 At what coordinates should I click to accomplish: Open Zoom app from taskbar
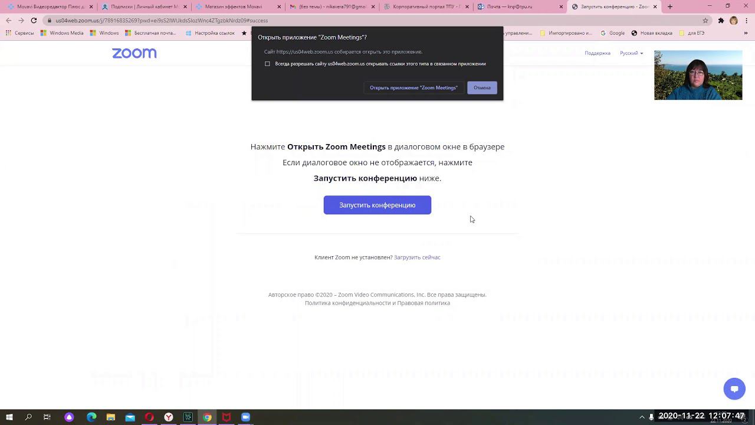click(246, 417)
